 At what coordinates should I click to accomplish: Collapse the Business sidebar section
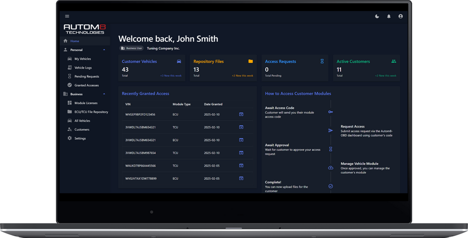(104, 94)
